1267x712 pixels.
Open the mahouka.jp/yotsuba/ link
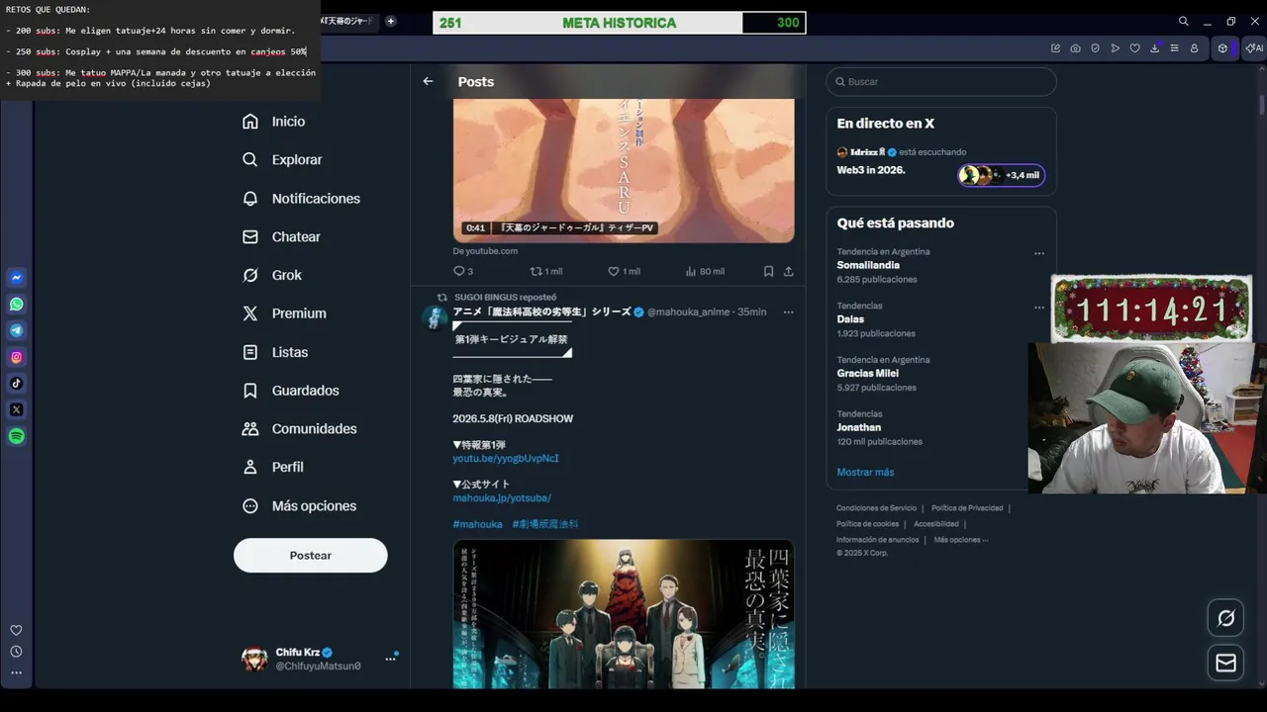click(502, 498)
